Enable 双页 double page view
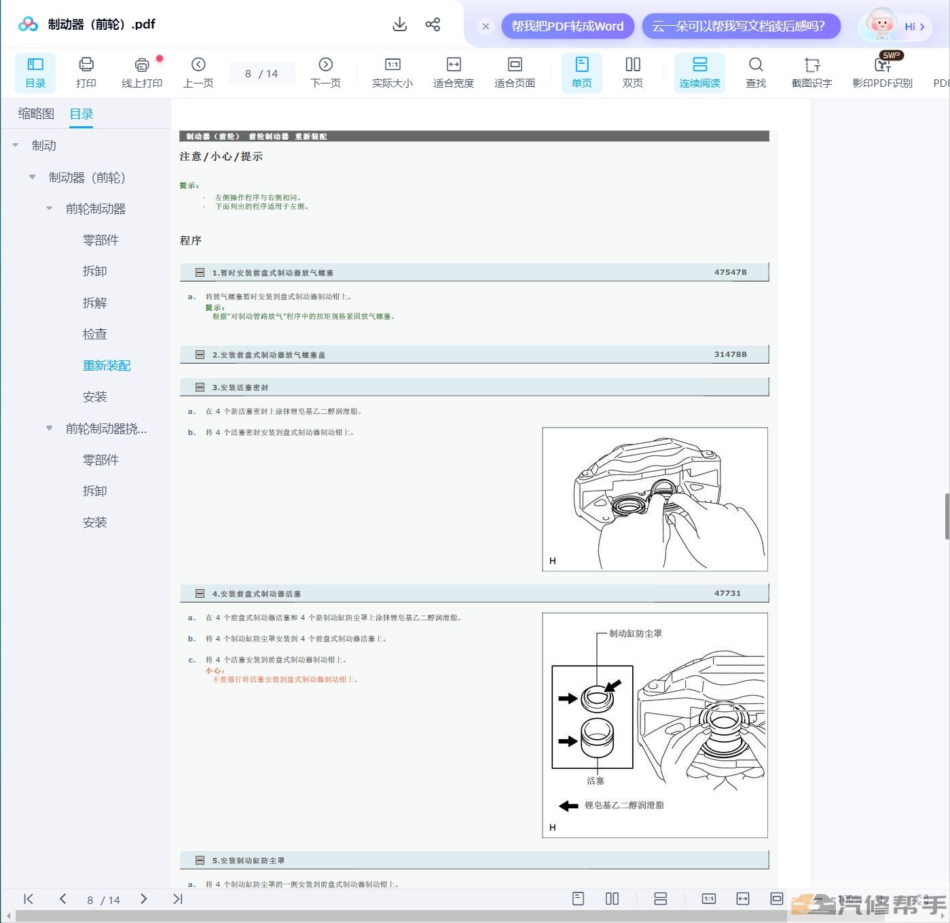 pyautogui.click(x=633, y=73)
